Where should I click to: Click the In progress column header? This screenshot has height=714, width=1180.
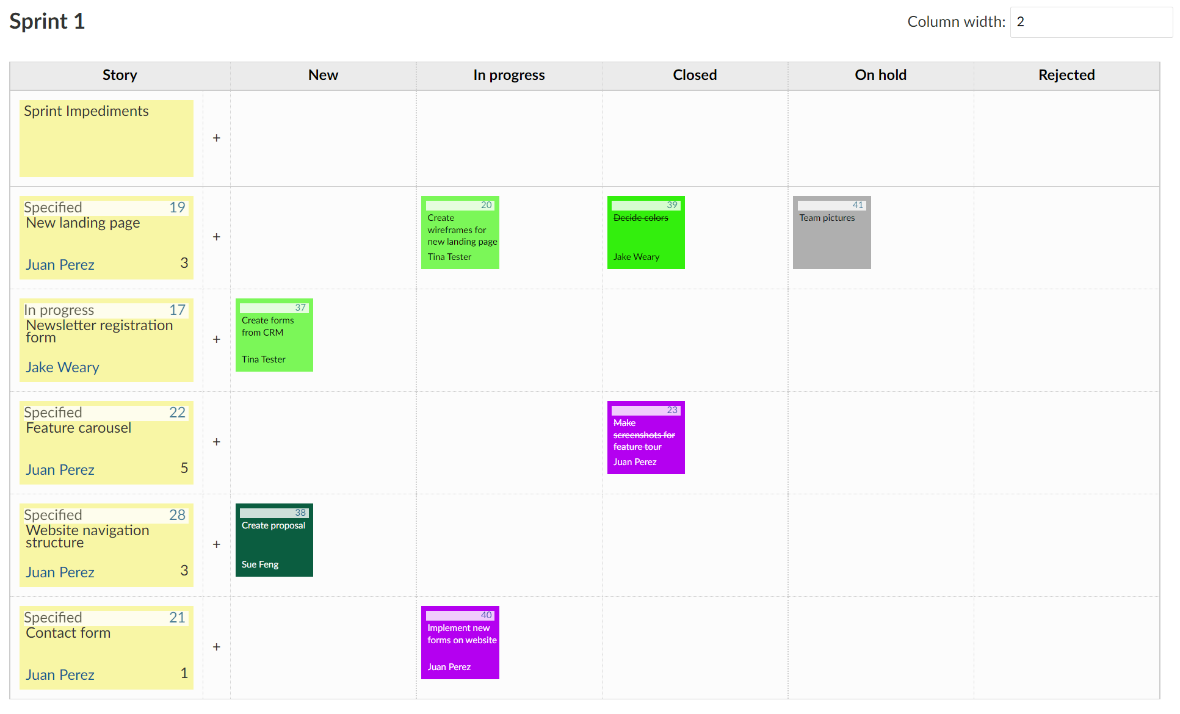click(509, 74)
